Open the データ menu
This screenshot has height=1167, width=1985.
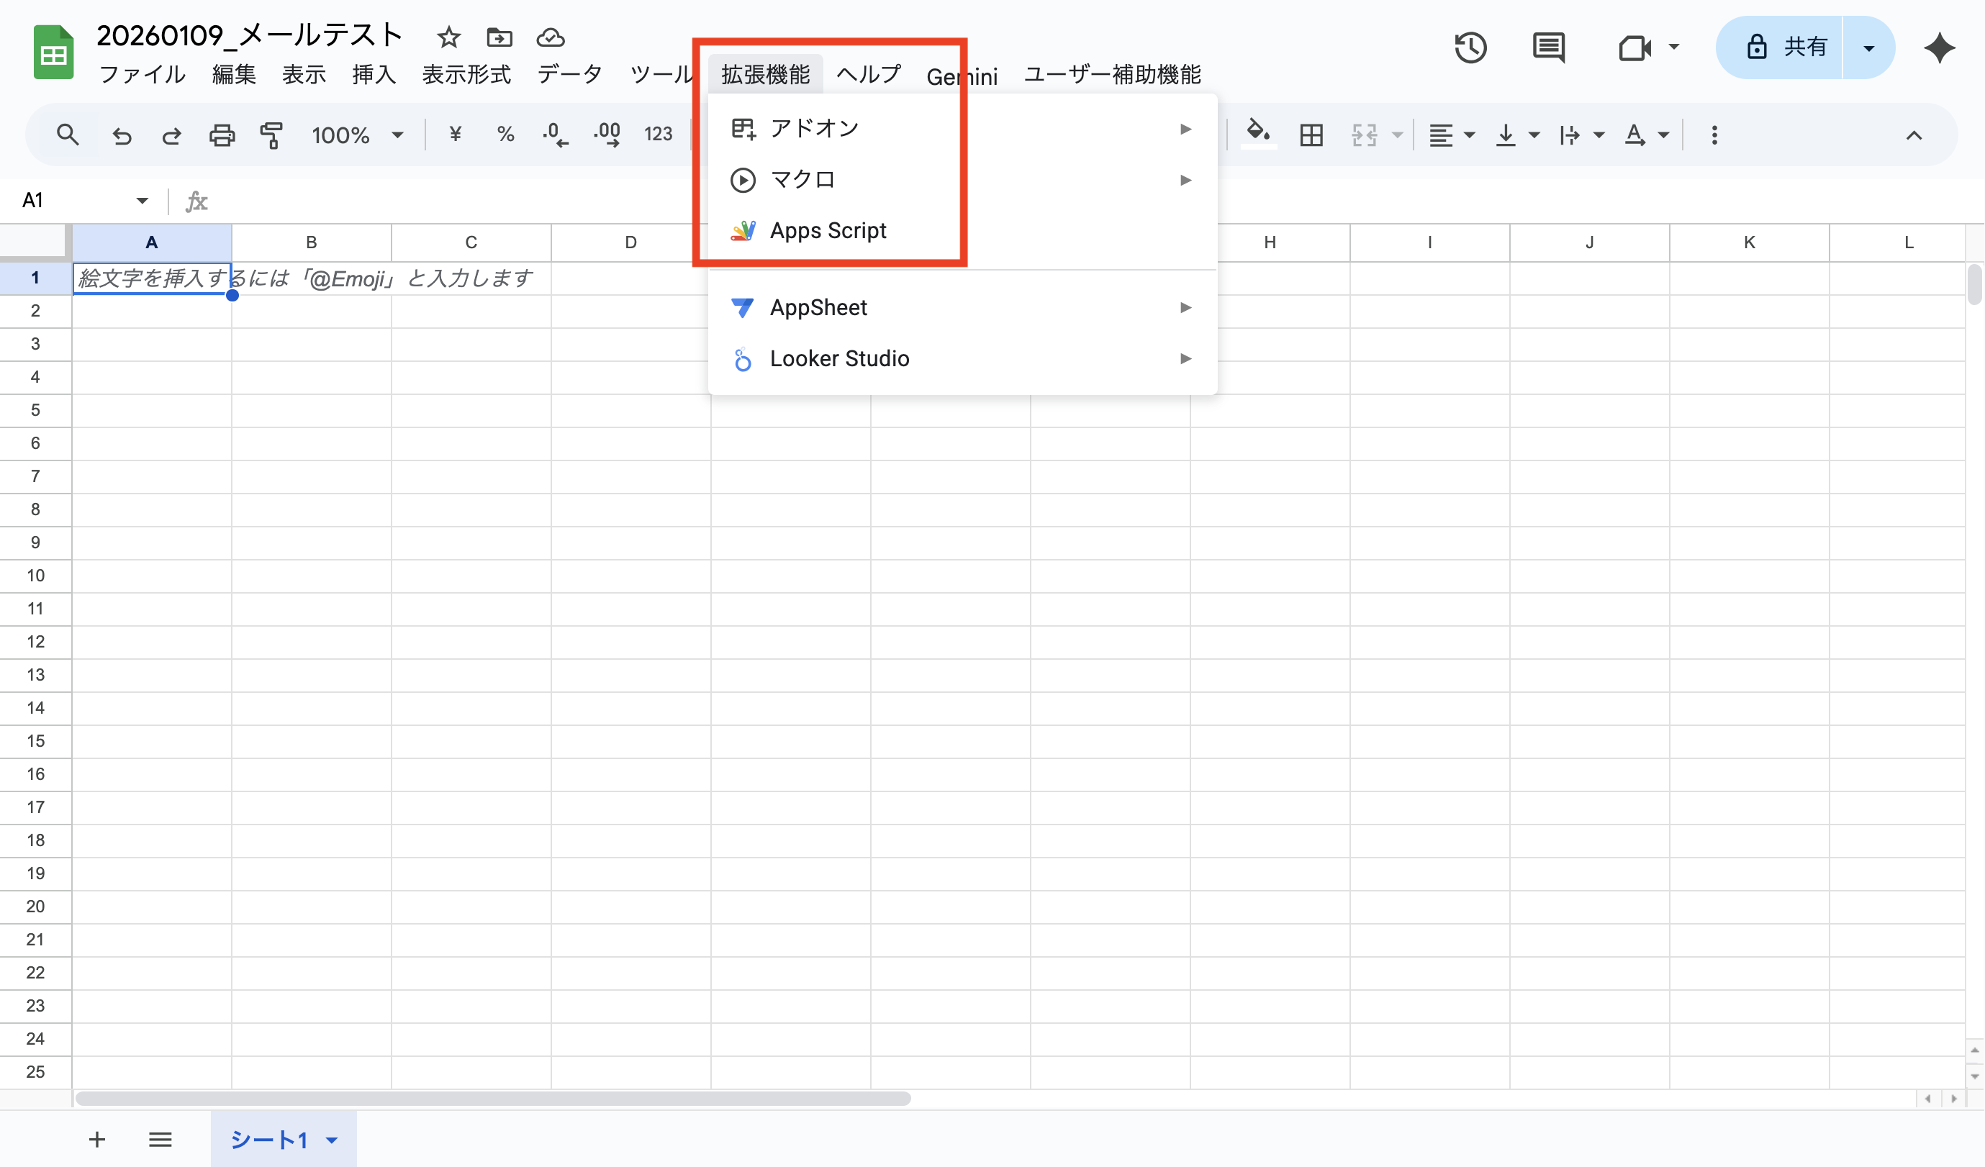569,74
